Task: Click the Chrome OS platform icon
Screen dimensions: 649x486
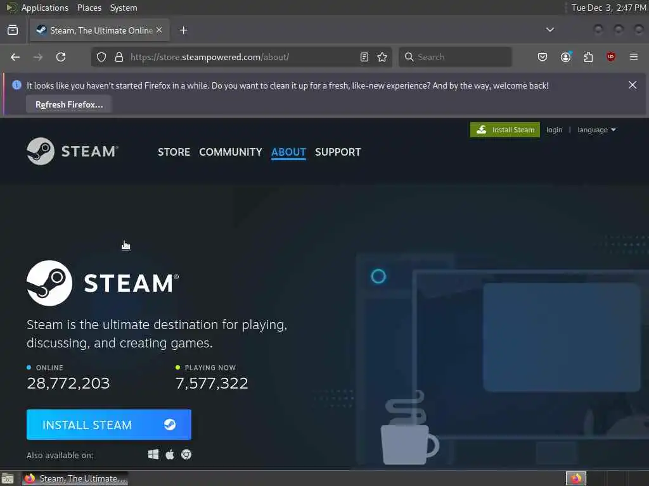Action: (186, 454)
